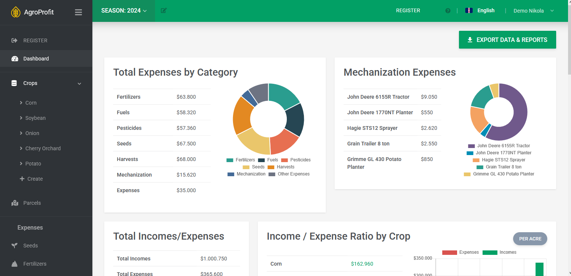Click the Fertilizers icon in the sidebar

(x=14, y=264)
